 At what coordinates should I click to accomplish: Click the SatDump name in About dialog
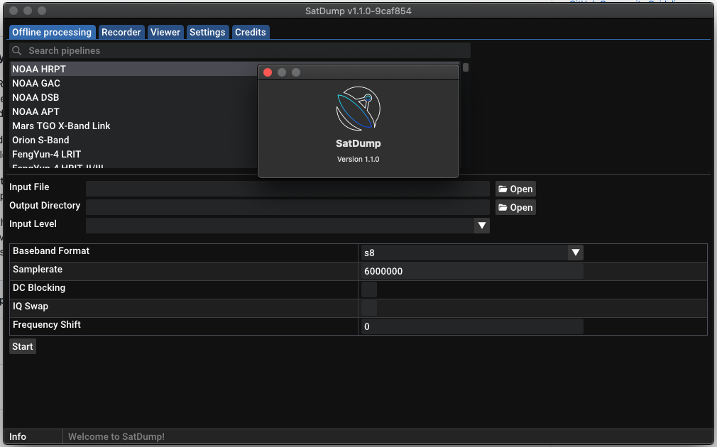[x=358, y=143]
